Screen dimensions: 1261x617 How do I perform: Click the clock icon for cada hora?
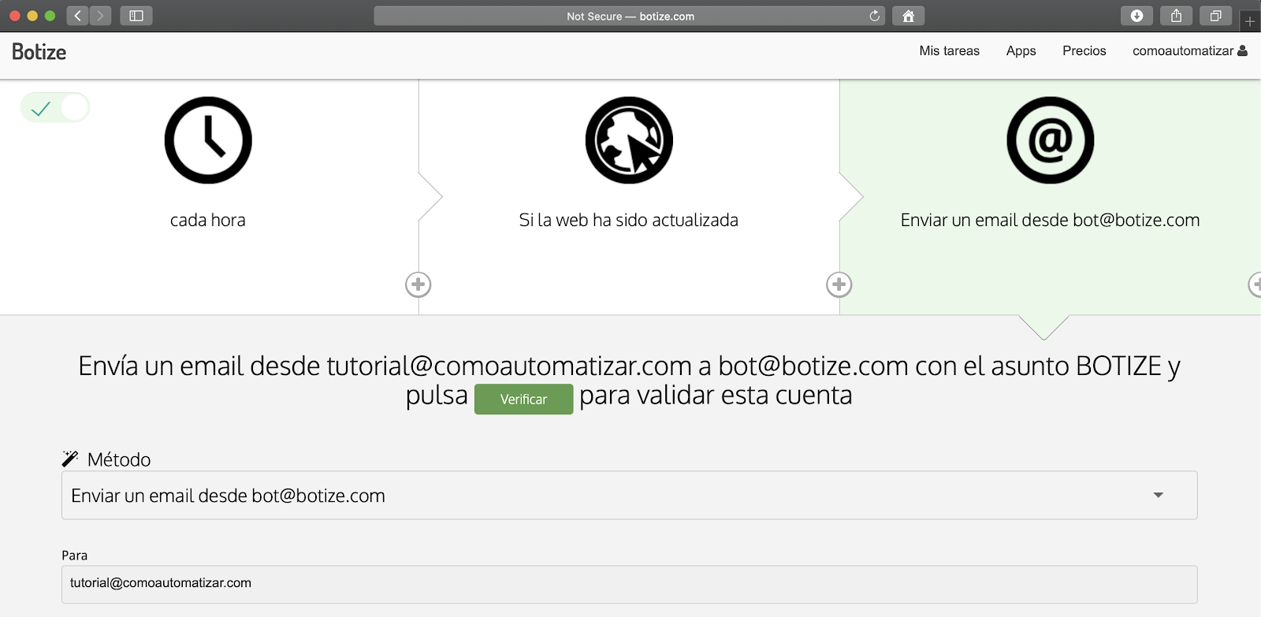tap(208, 140)
